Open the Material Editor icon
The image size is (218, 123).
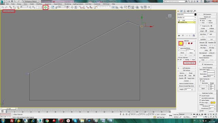[137, 7]
